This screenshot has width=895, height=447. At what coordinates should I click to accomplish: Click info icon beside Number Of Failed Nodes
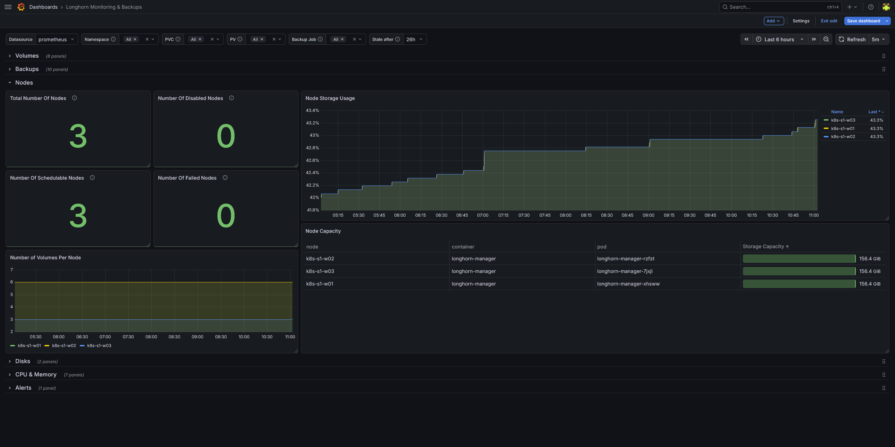tap(225, 178)
